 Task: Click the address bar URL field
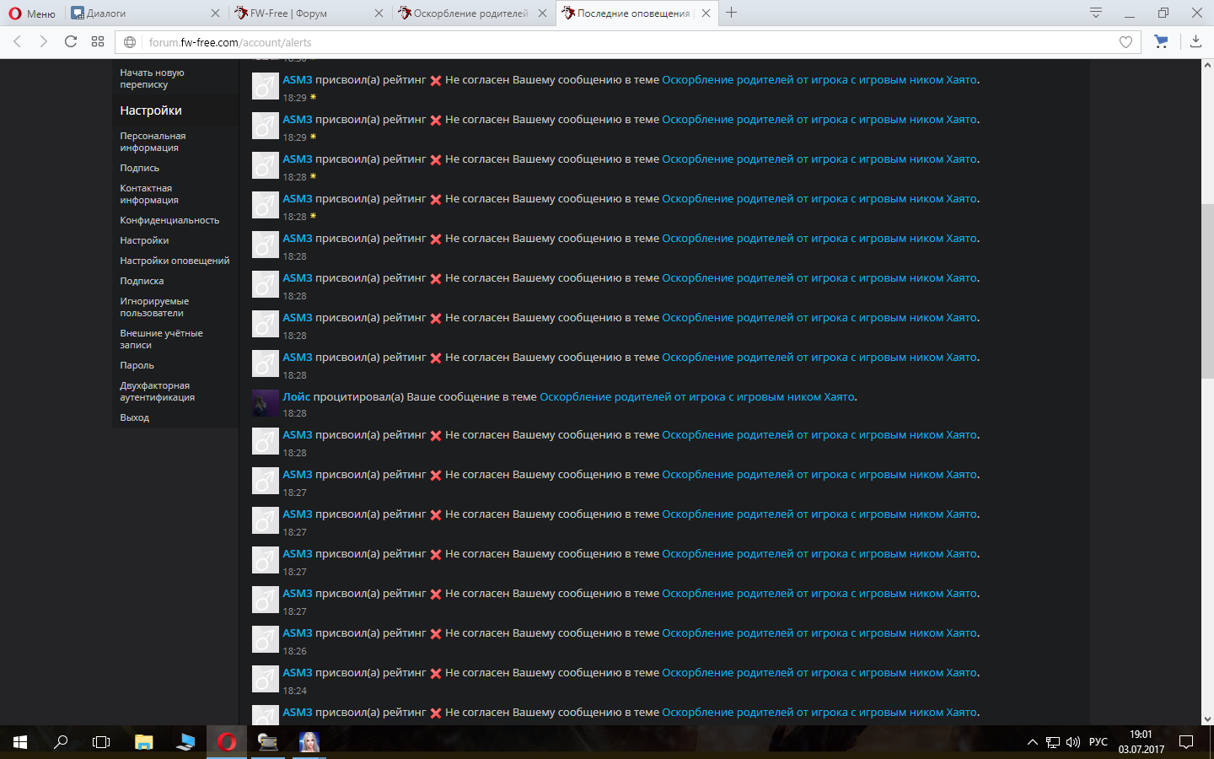[590, 42]
